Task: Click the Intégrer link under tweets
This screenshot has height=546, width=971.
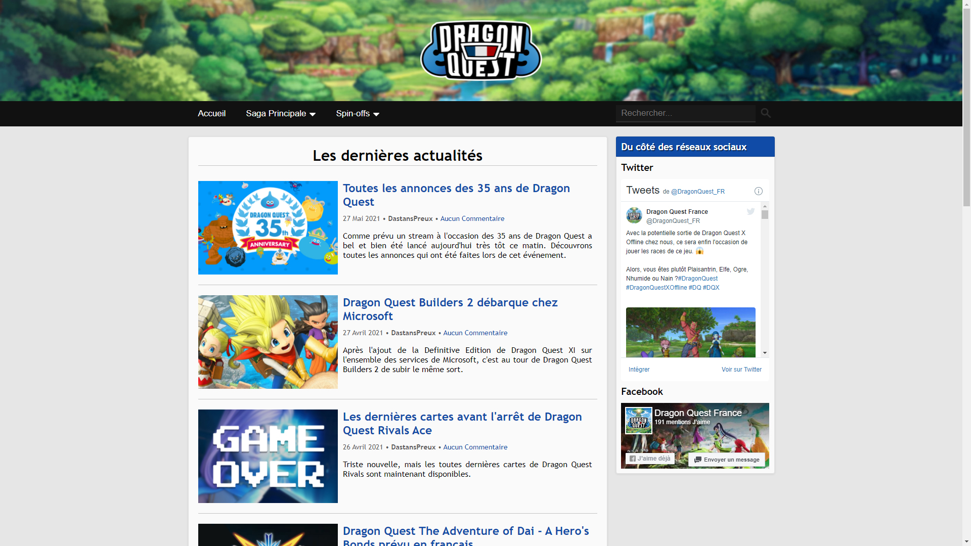Action: coord(639,370)
